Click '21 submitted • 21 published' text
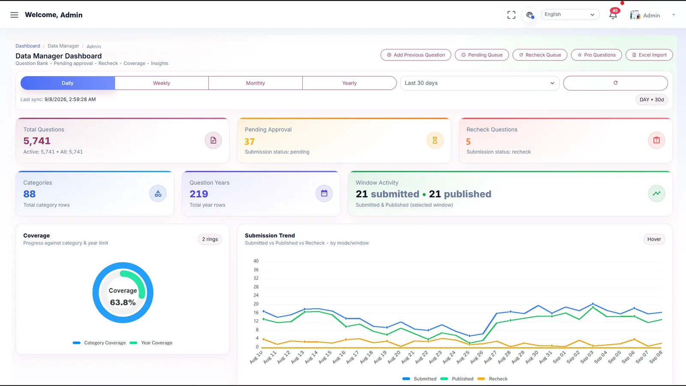The width and height of the screenshot is (686, 386). coord(424,194)
